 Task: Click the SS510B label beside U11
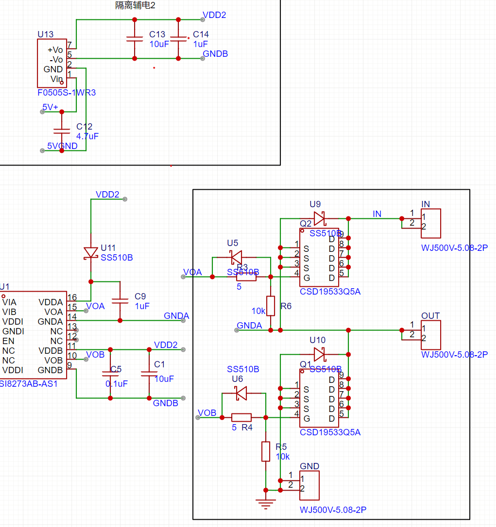point(117,258)
